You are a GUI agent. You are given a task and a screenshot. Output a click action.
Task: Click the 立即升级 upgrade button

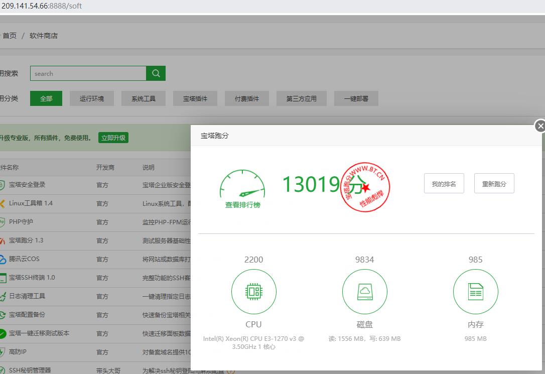[113, 138]
